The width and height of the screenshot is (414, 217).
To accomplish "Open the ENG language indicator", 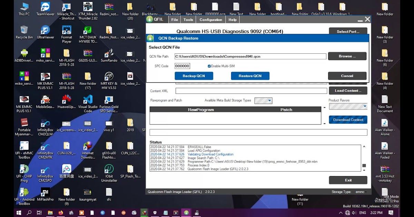I will pos(363,213).
